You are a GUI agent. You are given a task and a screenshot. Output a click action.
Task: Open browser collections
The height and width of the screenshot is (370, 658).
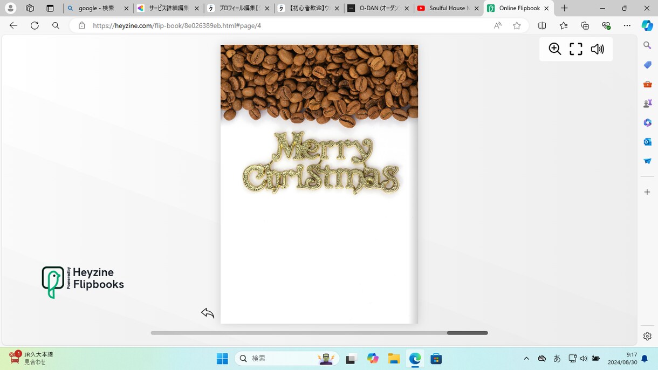coord(585,25)
